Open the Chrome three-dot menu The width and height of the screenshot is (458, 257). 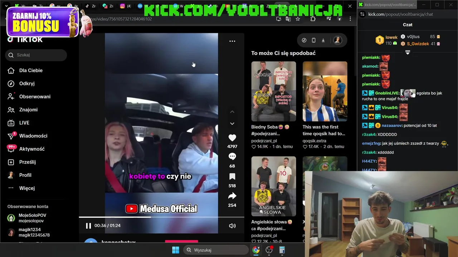350,19
